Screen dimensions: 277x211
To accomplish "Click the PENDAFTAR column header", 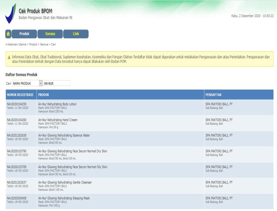I will click(x=213, y=95).
